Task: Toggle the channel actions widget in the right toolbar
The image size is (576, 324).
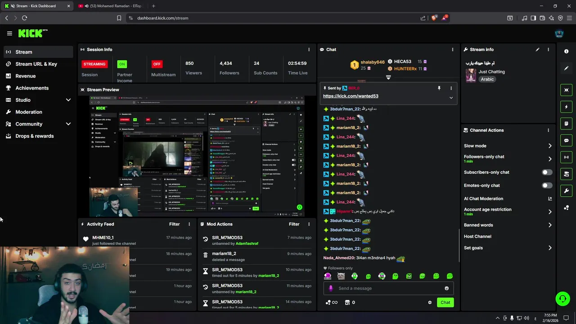Action: (x=566, y=174)
